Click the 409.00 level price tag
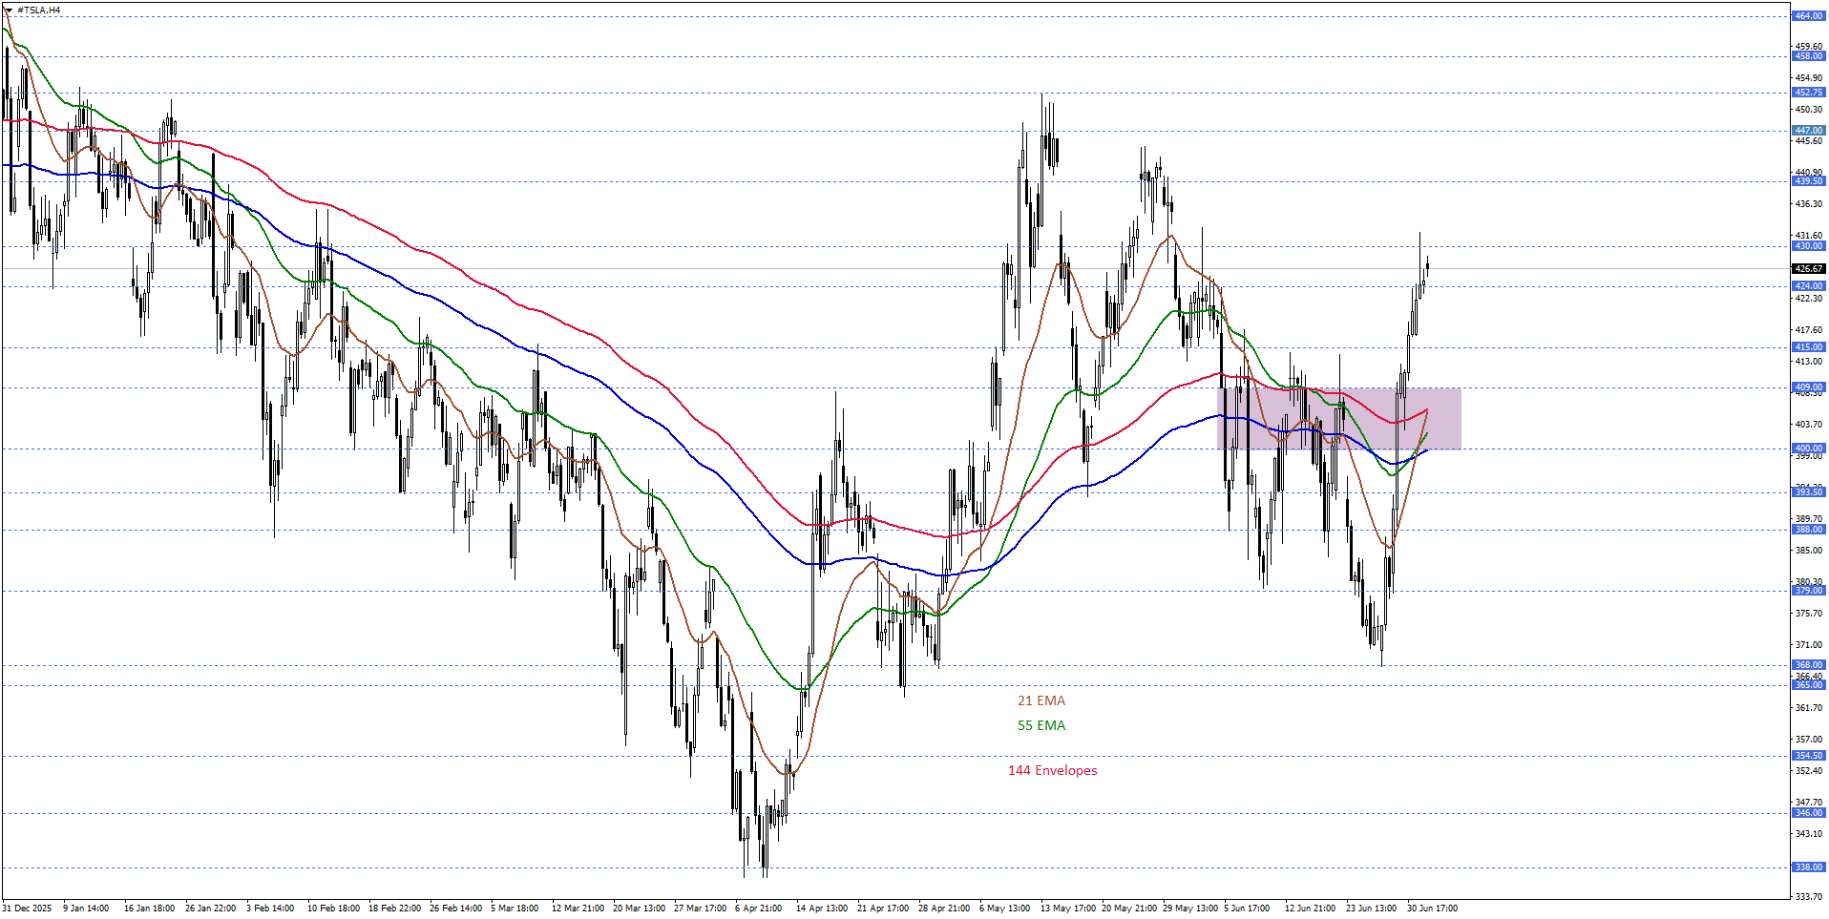This screenshot has height=919, width=1829. coord(1808,387)
